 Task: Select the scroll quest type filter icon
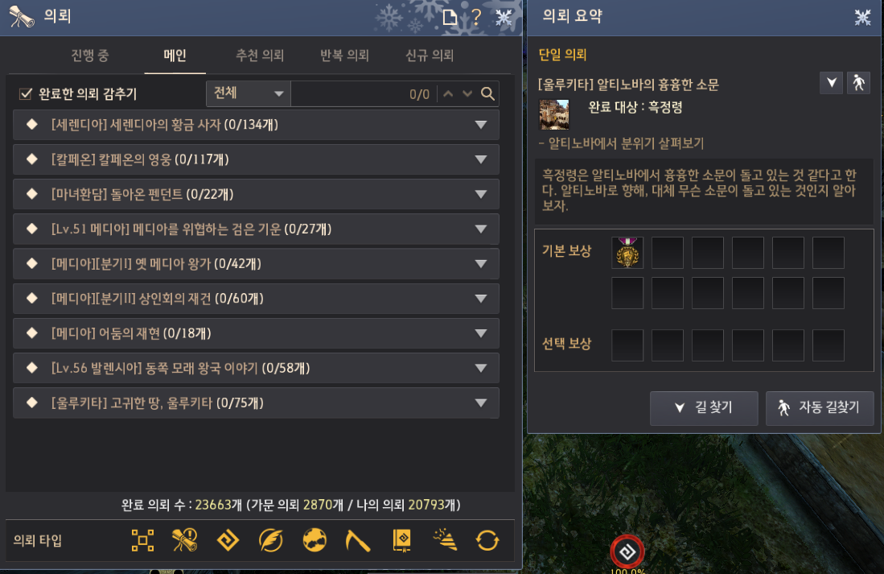coord(185,540)
